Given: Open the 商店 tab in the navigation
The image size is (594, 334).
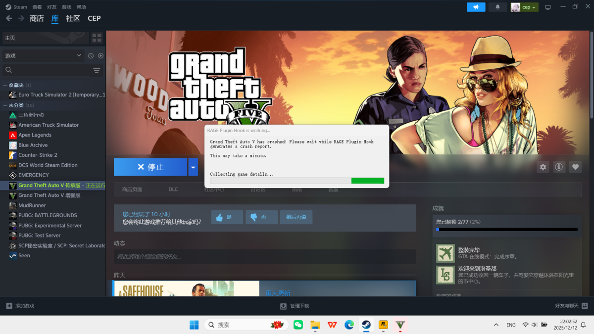Looking at the screenshot, I should (37, 18).
